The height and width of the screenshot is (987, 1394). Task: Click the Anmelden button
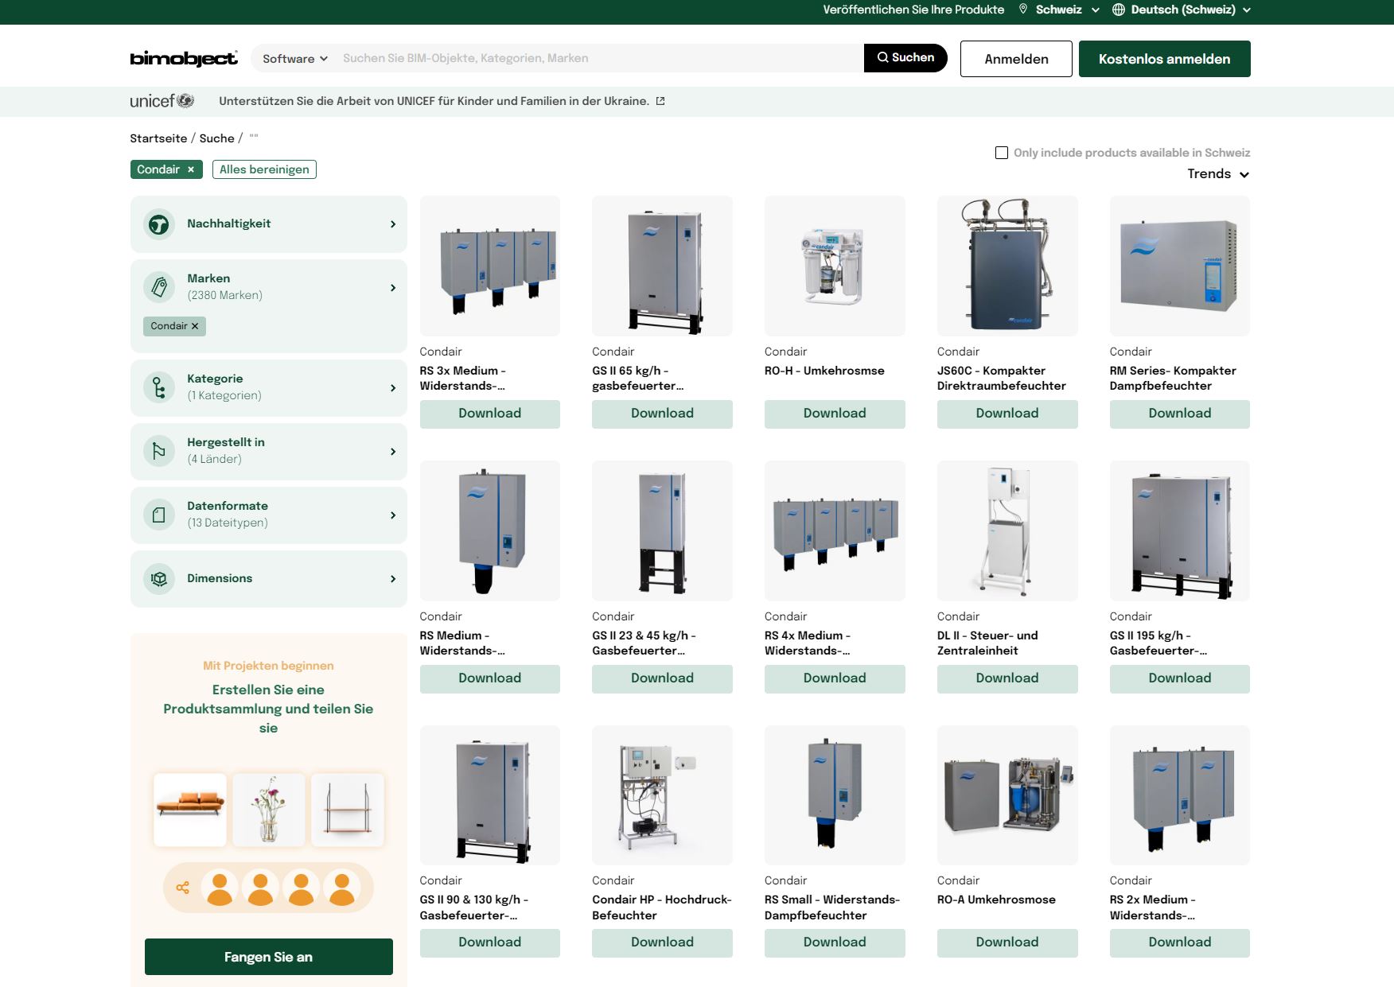pos(1016,59)
